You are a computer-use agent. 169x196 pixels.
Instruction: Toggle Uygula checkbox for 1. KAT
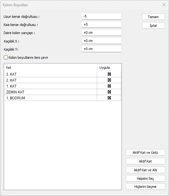click(x=109, y=86)
